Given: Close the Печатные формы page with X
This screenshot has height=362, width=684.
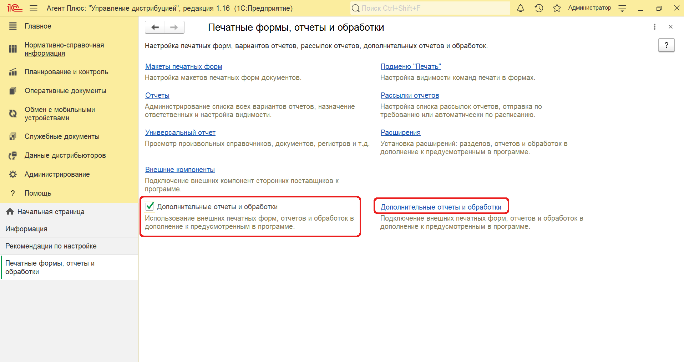Looking at the screenshot, I should pyautogui.click(x=670, y=27).
